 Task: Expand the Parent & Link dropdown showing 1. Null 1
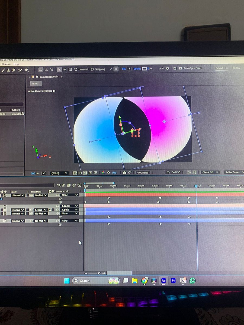69,206
